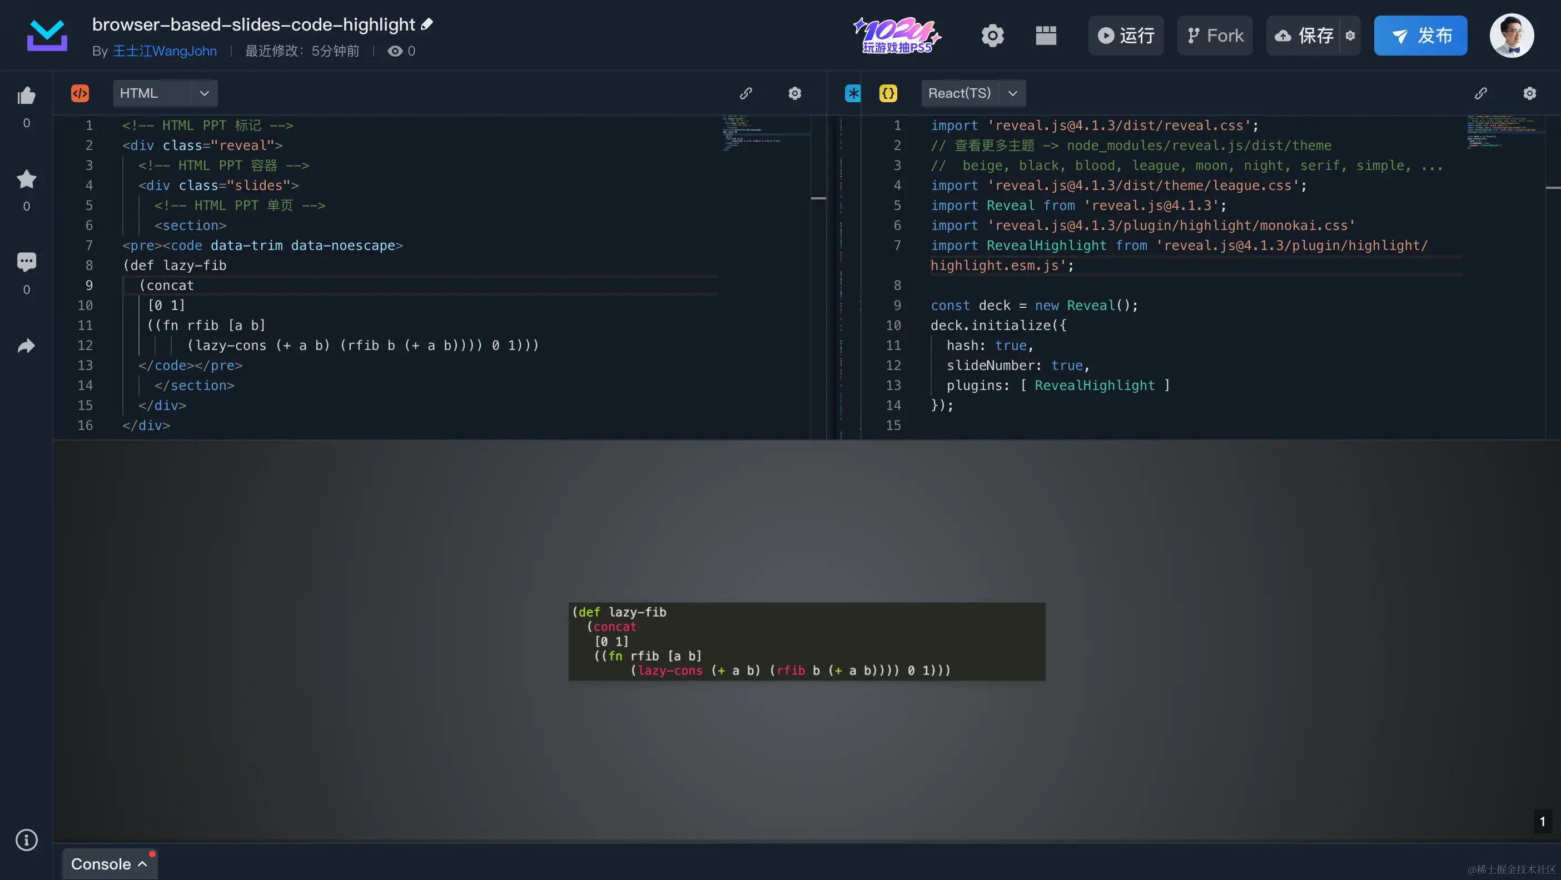Run the project with the 运行 button

[x=1125, y=36]
